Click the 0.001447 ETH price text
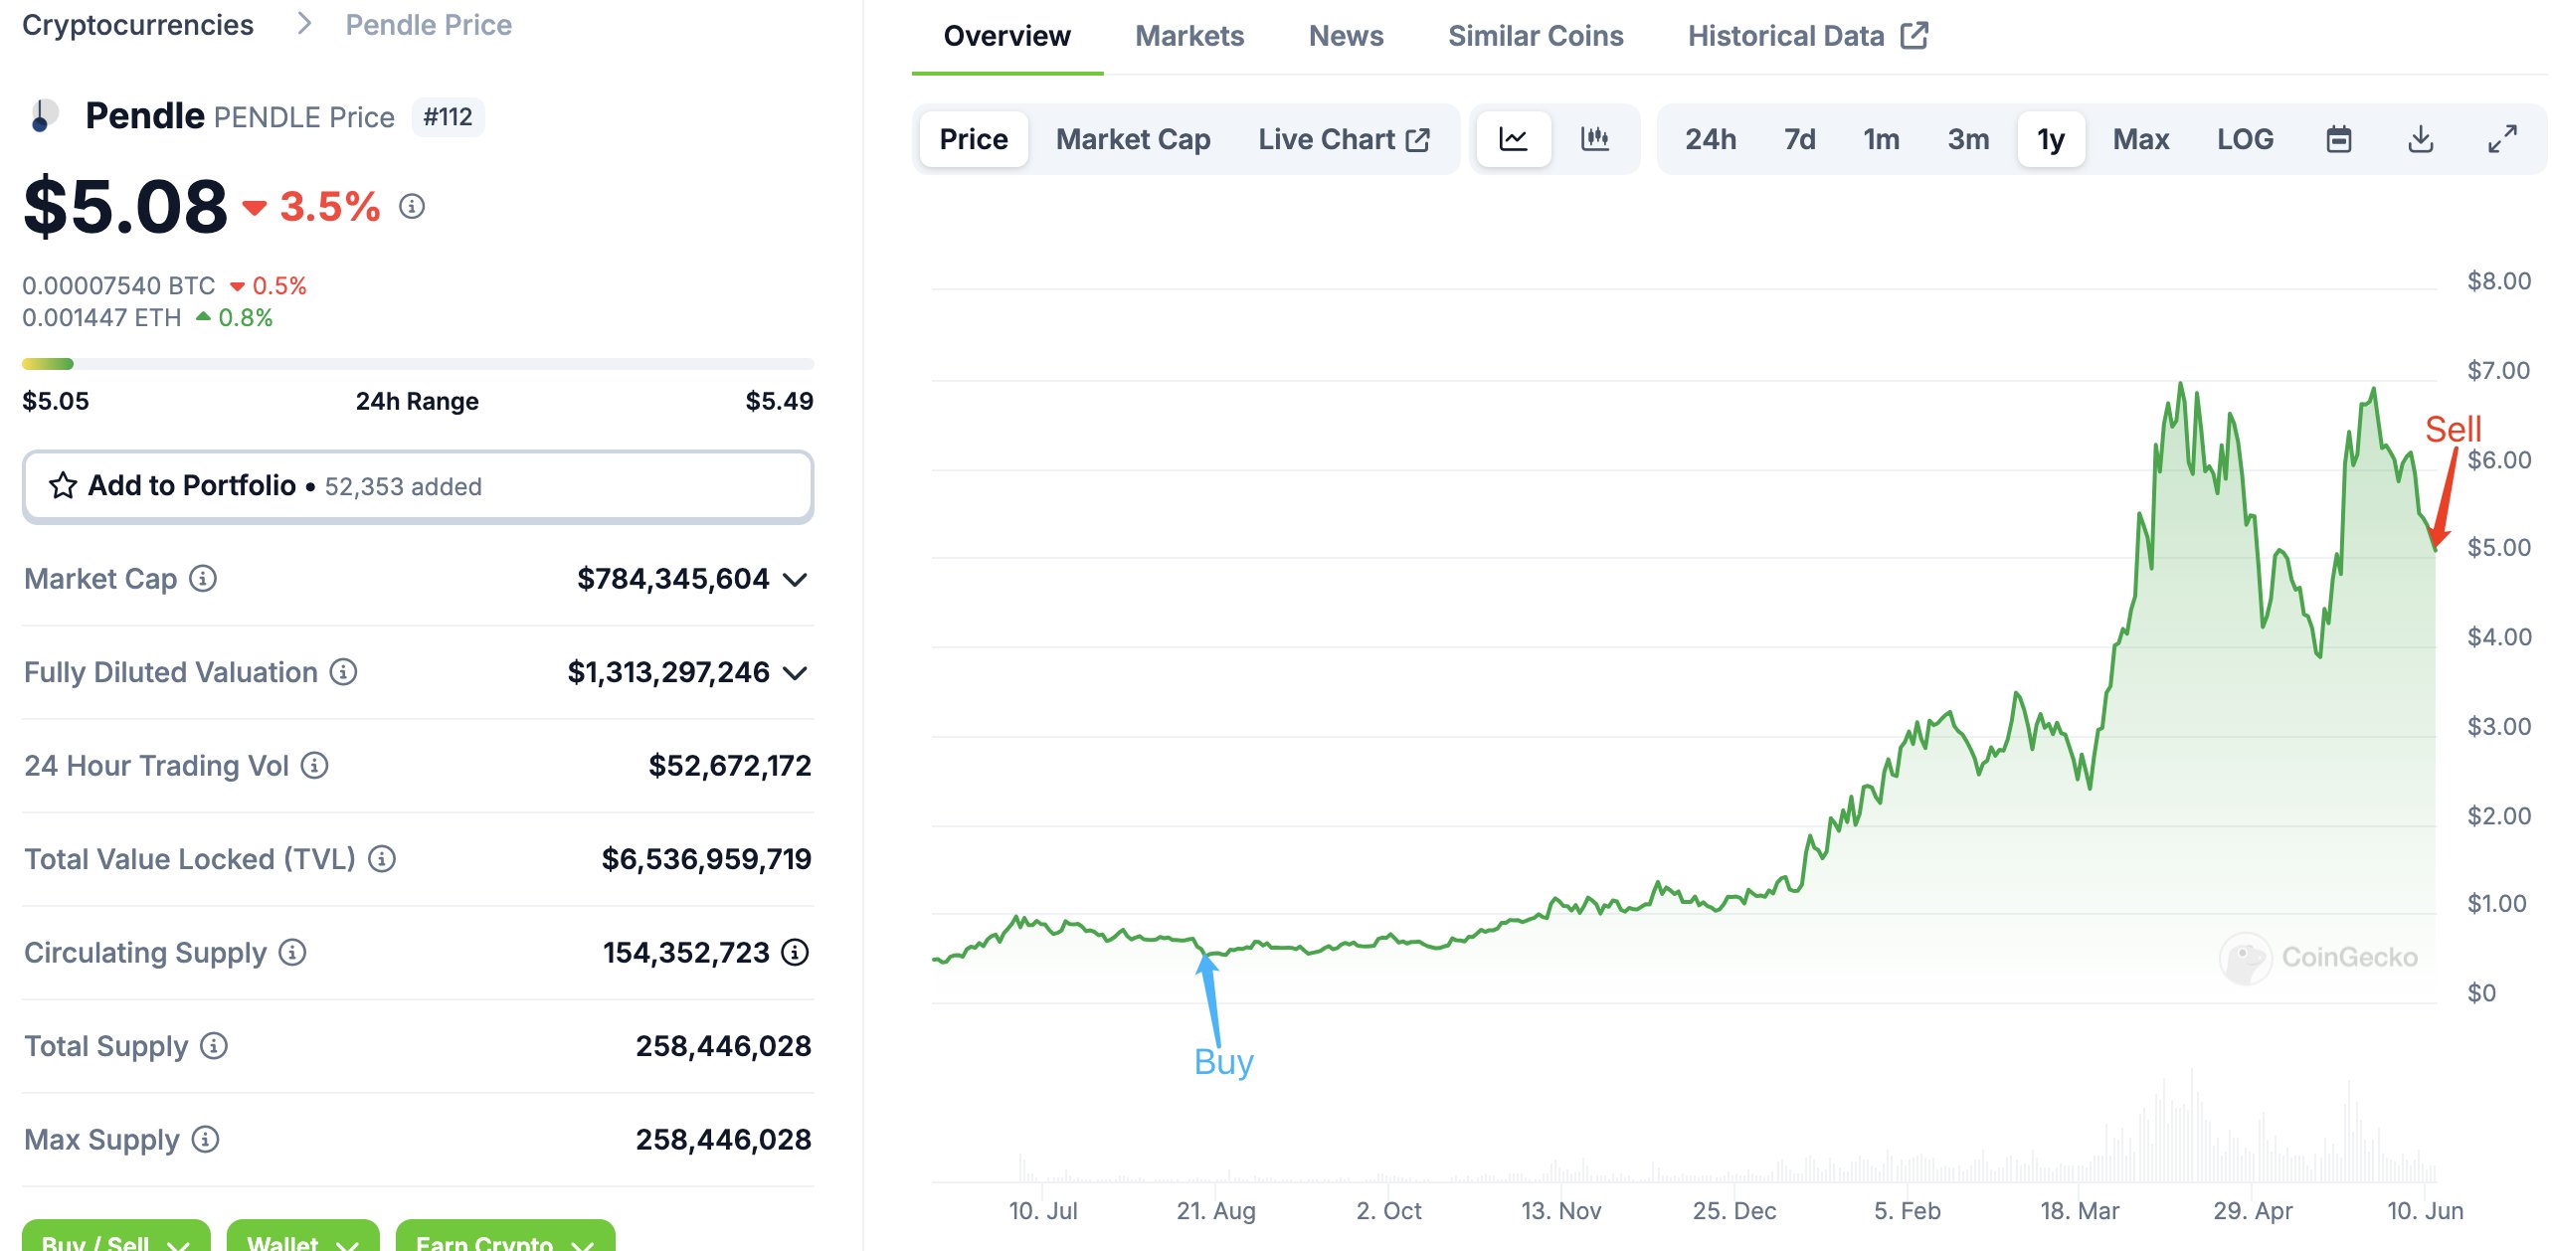The height and width of the screenshot is (1251, 2552). click(x=101, y=317)
